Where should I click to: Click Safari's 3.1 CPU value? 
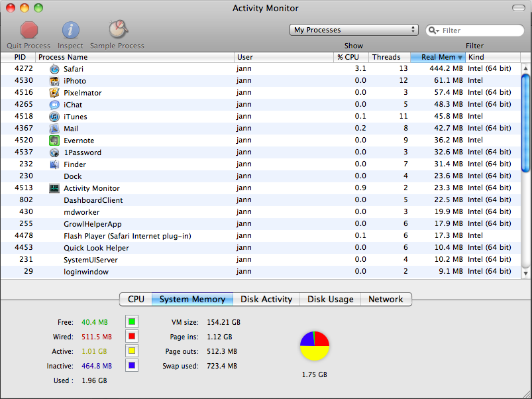360,68
